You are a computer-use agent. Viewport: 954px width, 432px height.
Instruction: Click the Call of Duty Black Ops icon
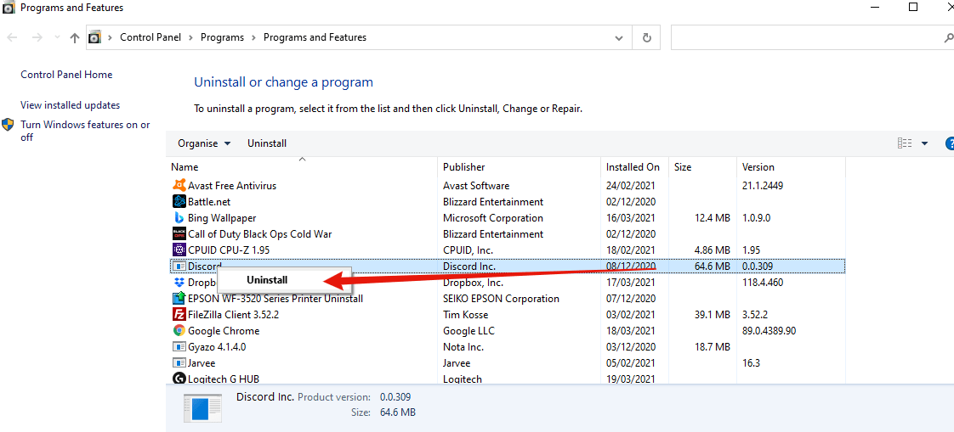pyautogui.click(x=179, y=234)
